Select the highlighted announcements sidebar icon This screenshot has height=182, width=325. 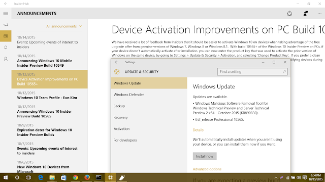click(x=6, y=36)
